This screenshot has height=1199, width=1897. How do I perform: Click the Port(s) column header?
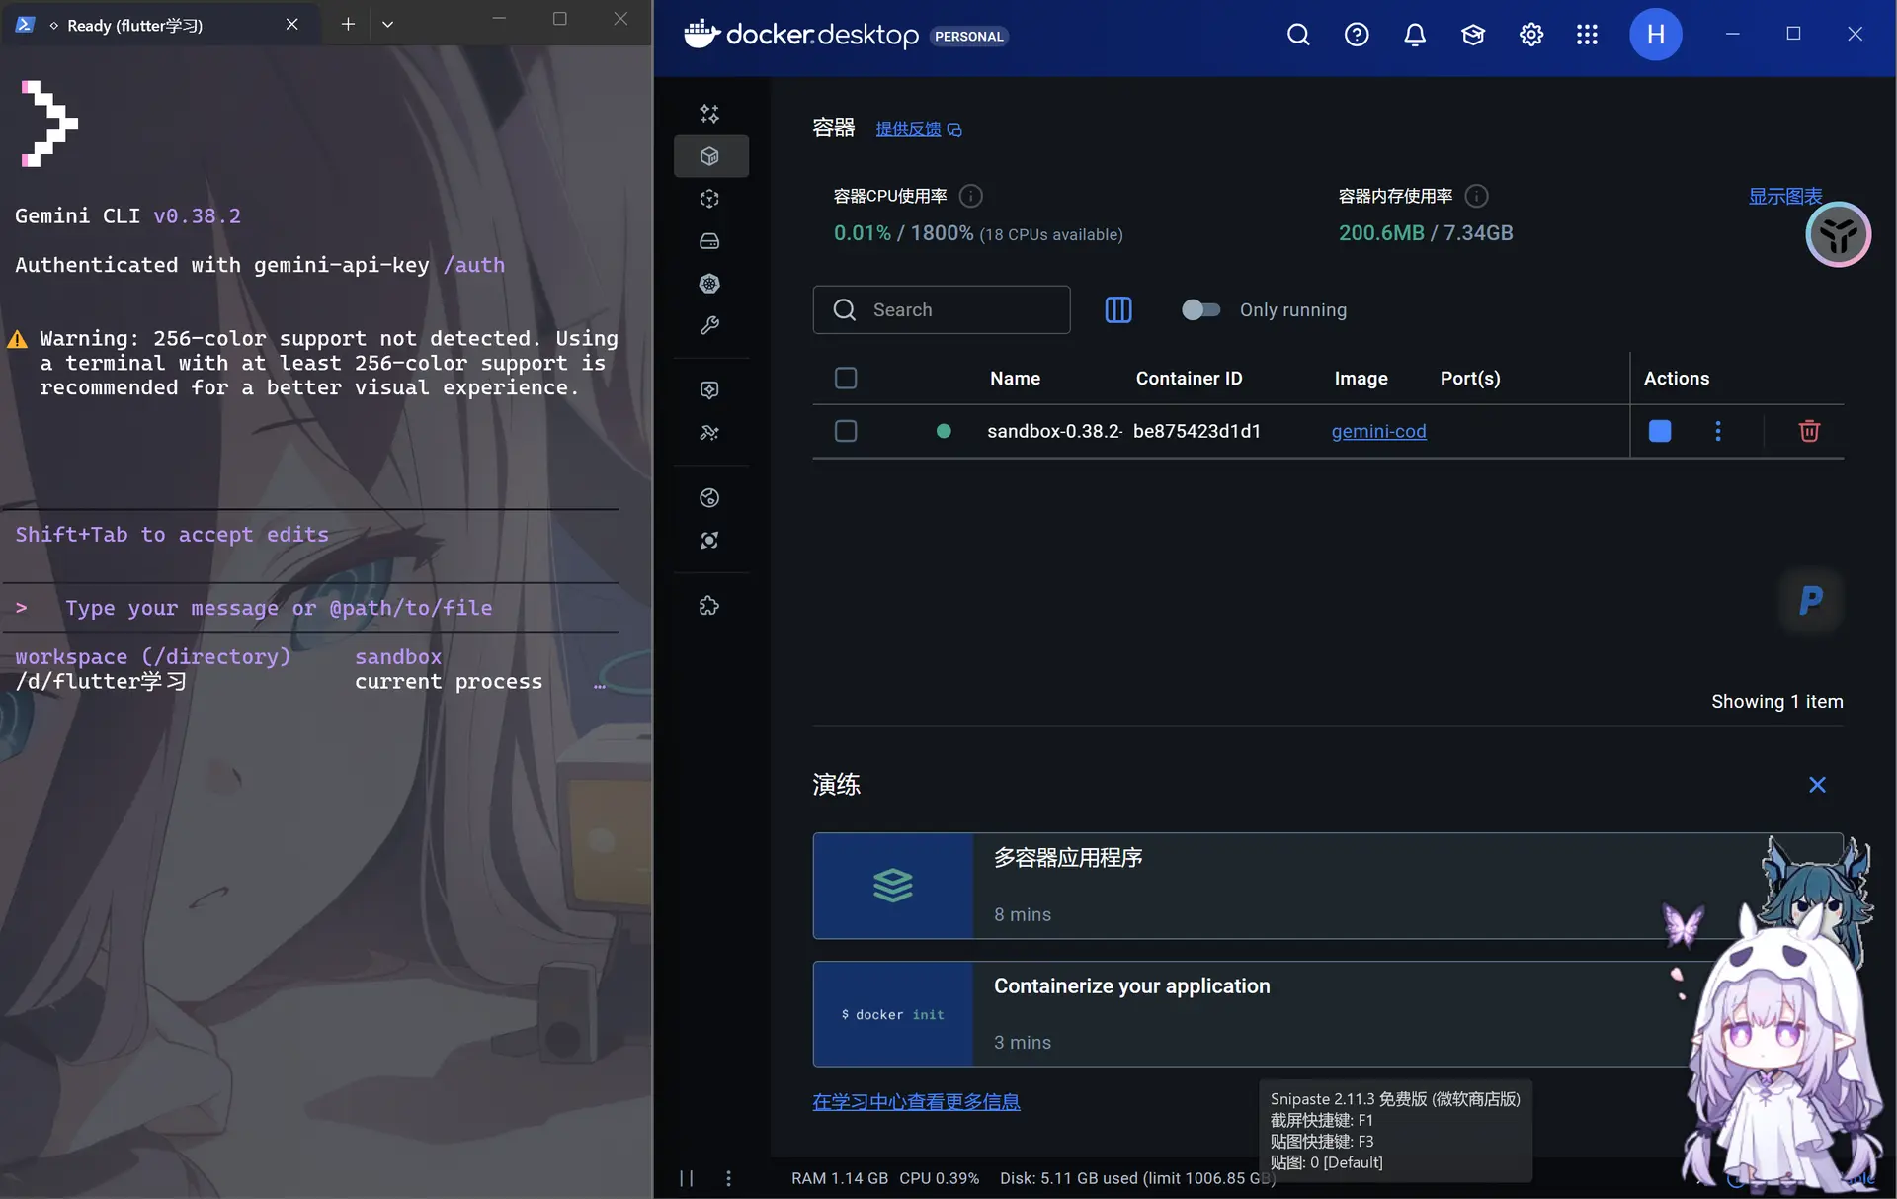coord(1470,379)
